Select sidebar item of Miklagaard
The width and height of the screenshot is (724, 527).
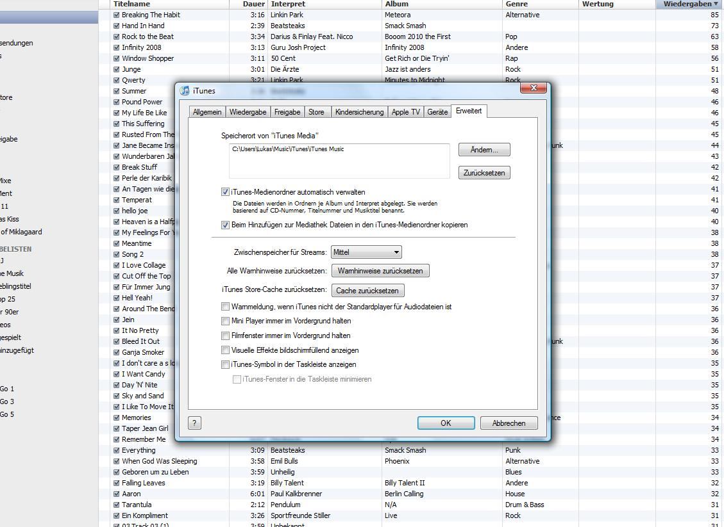tap(21, 232)
